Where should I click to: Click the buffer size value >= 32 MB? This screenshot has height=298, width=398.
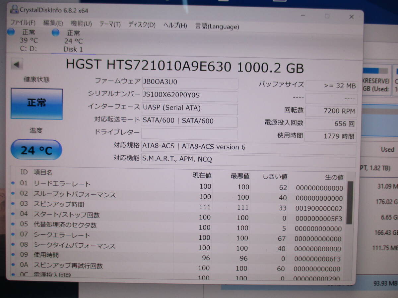331,86
